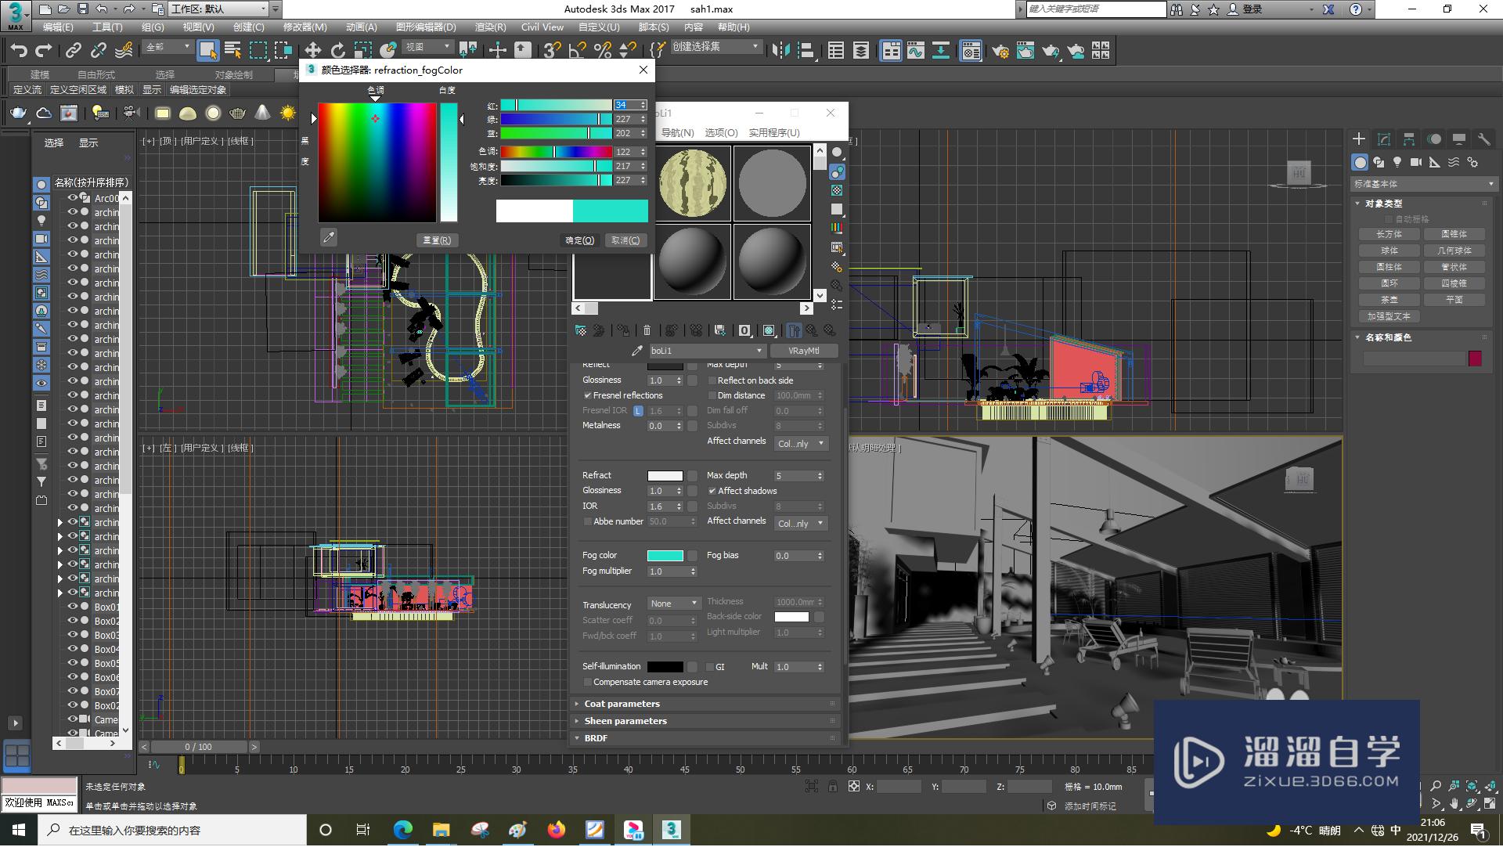
Task: Enable Reflect on back side checkbox
Action: click(x=712, y=381)
